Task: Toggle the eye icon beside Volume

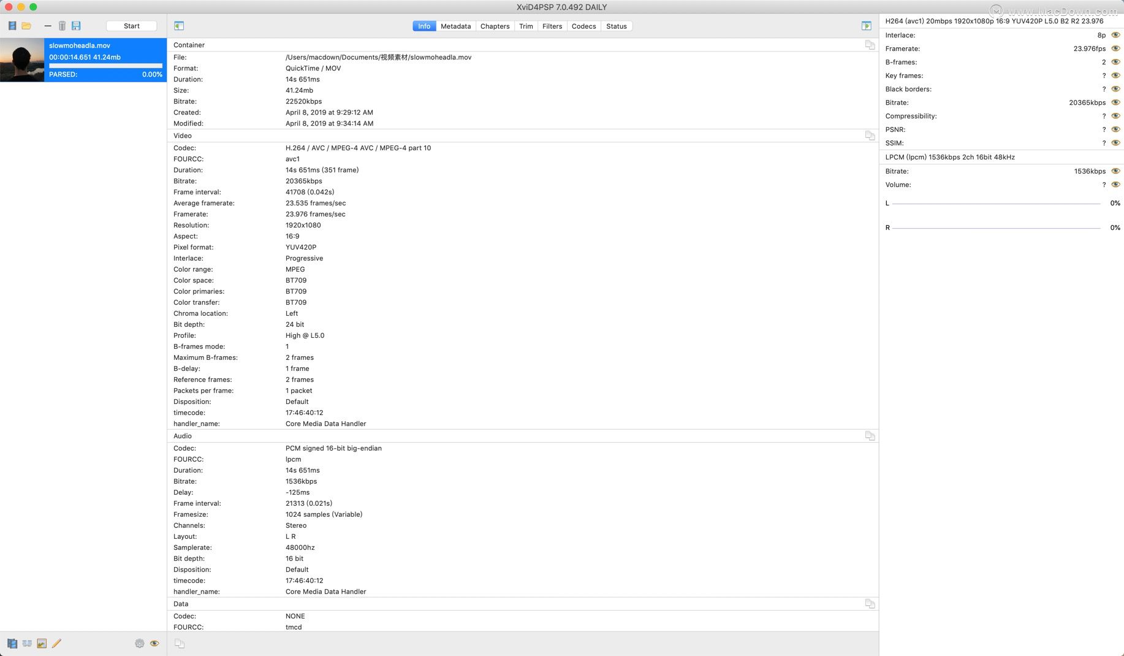Action: pos(1115,185)
